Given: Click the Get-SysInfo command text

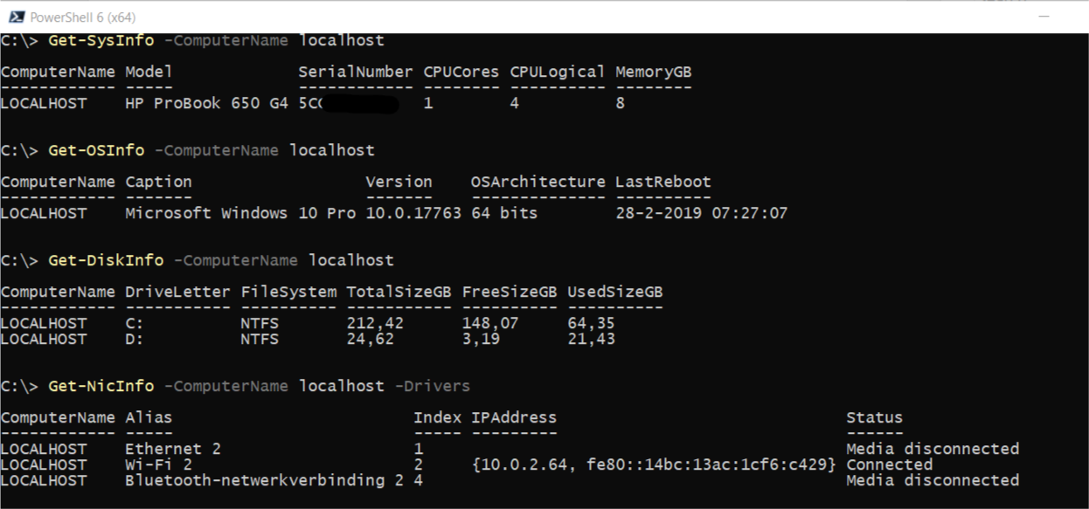Looking at the screenshot, I should (101, 40).
